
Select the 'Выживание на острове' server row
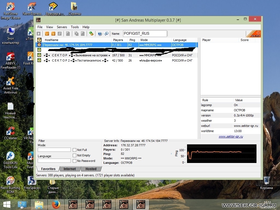pos(117,55)
